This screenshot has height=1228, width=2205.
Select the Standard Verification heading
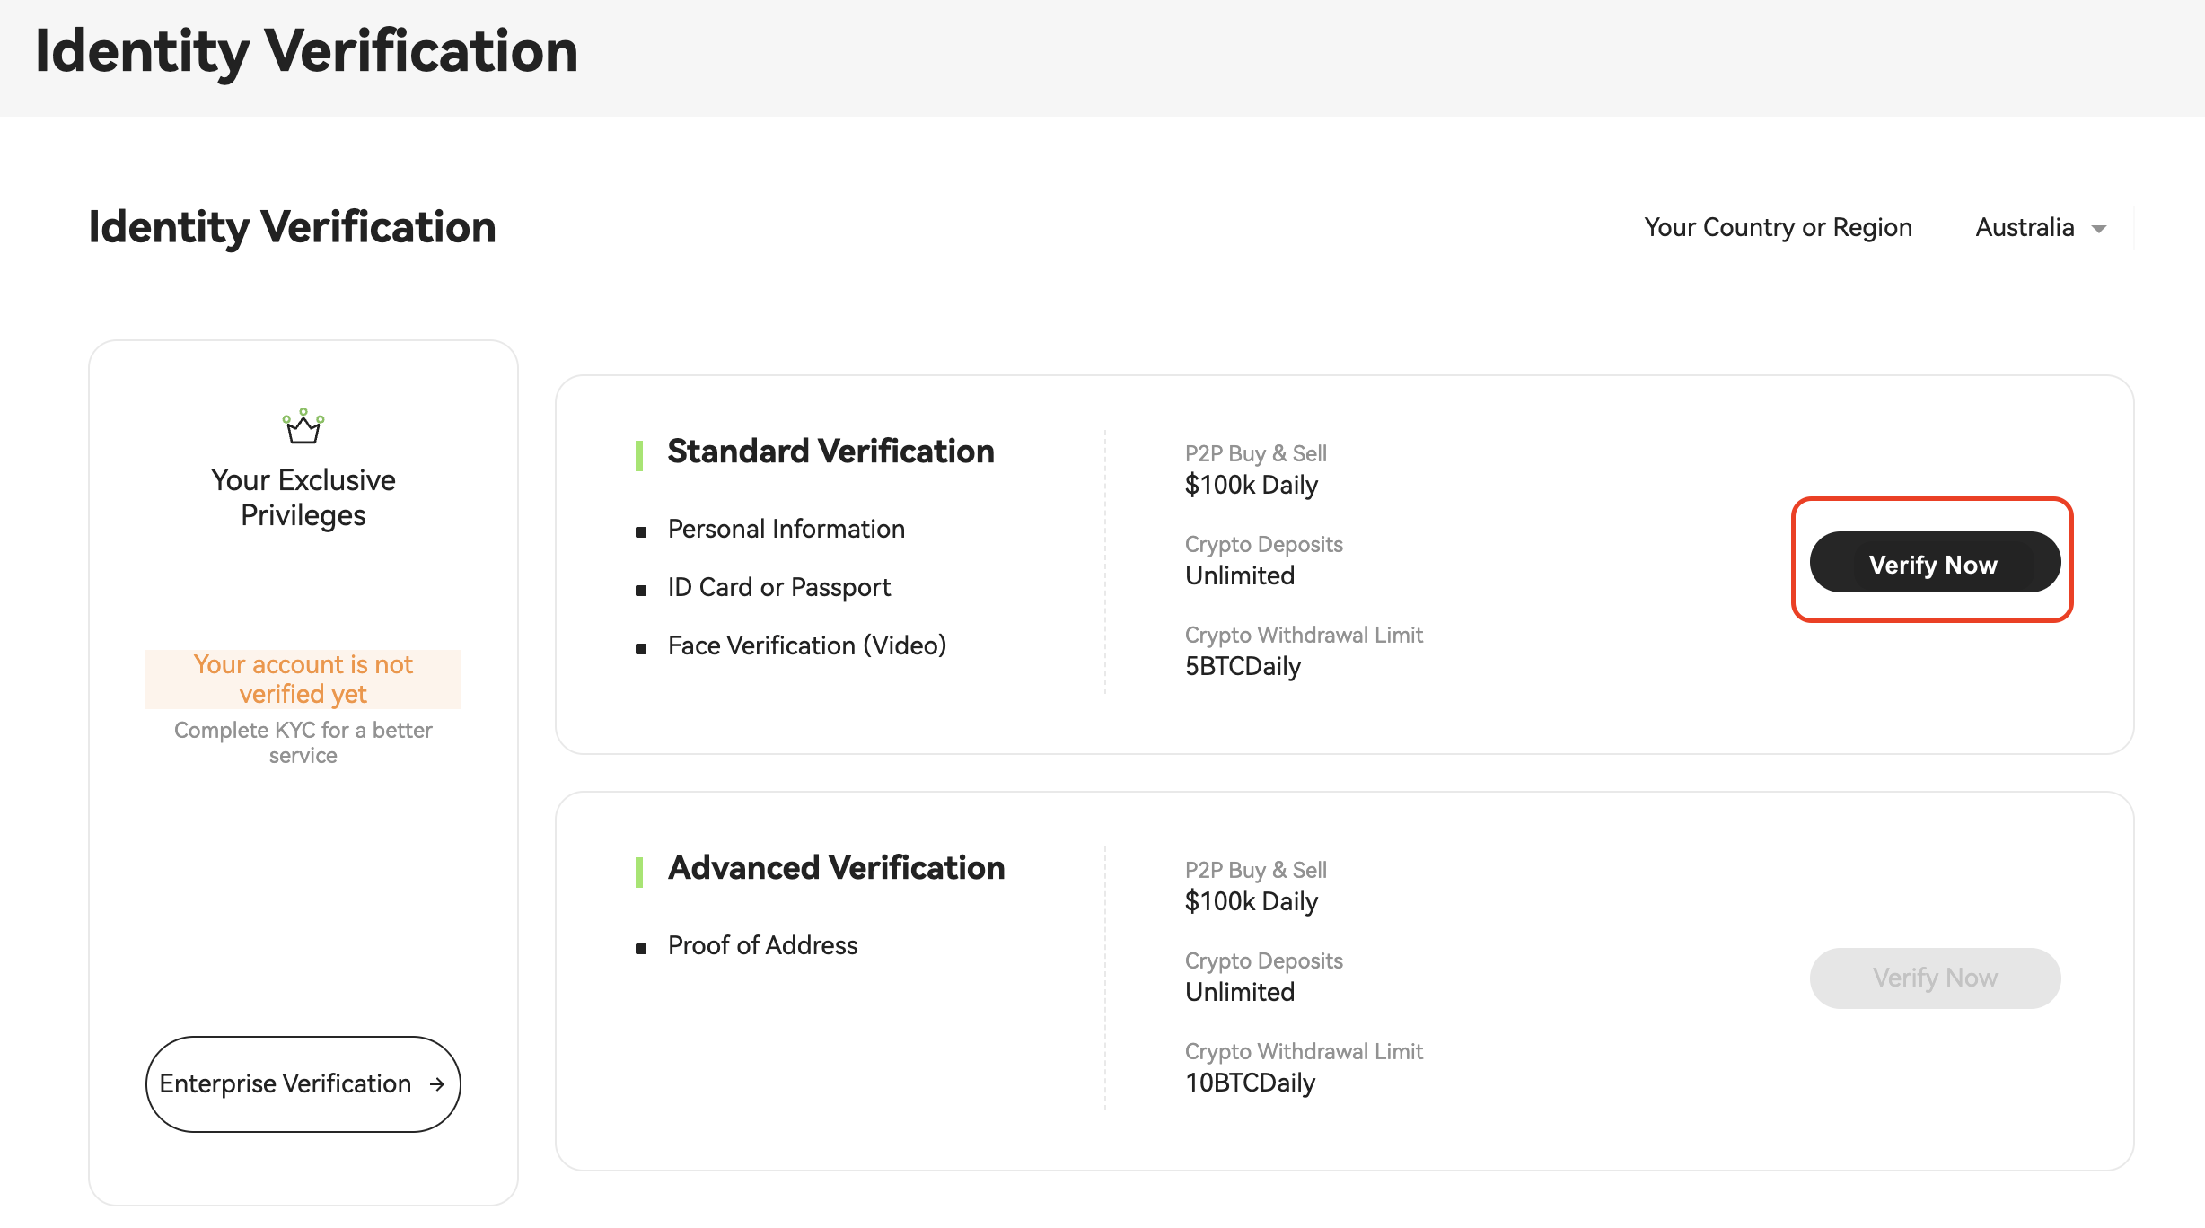830,452
